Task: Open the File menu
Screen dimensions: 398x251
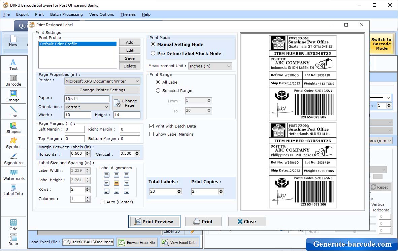Action: [7, 14]
